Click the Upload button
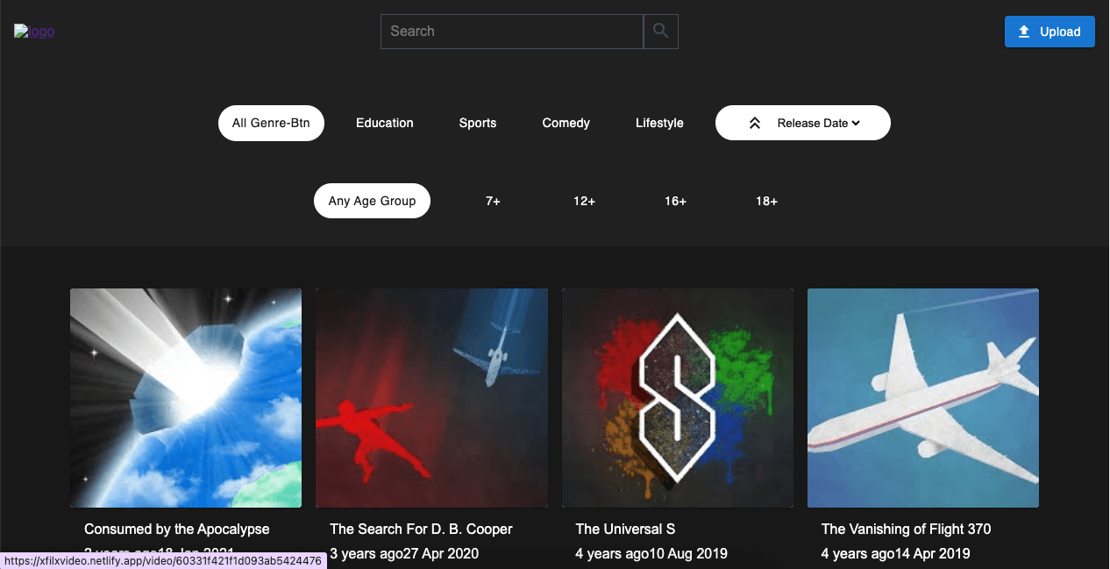This screenshot has height=569, width=1110. [x=1049, y=32]
